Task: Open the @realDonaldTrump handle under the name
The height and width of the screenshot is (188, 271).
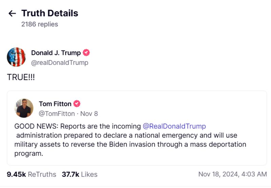Action: (x=60, y=63)
